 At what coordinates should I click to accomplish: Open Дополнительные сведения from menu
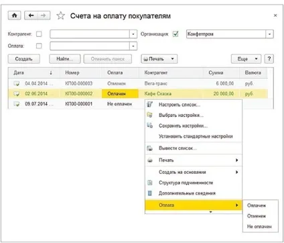194,193
